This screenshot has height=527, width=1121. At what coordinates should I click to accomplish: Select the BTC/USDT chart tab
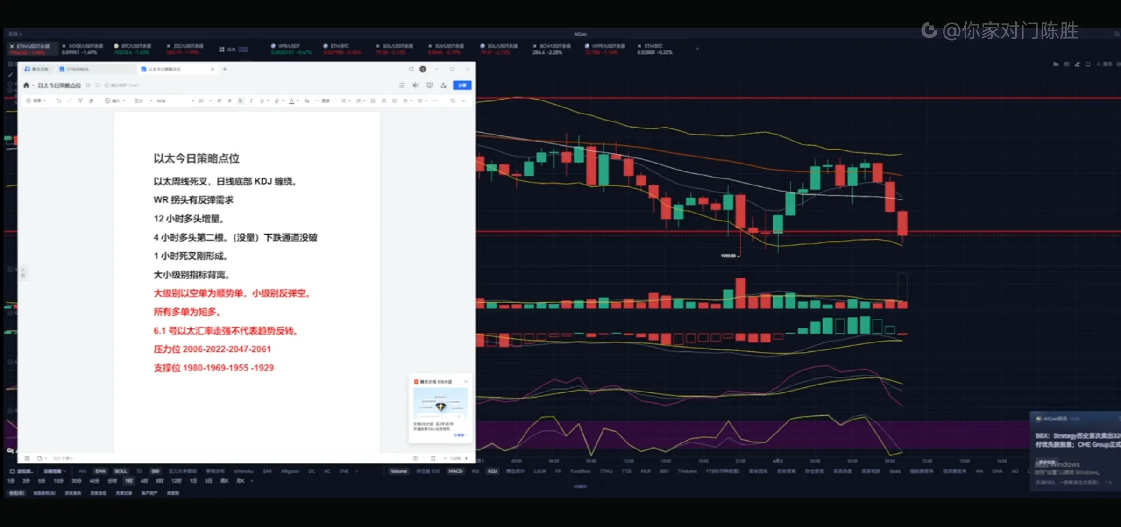[133, 49]
